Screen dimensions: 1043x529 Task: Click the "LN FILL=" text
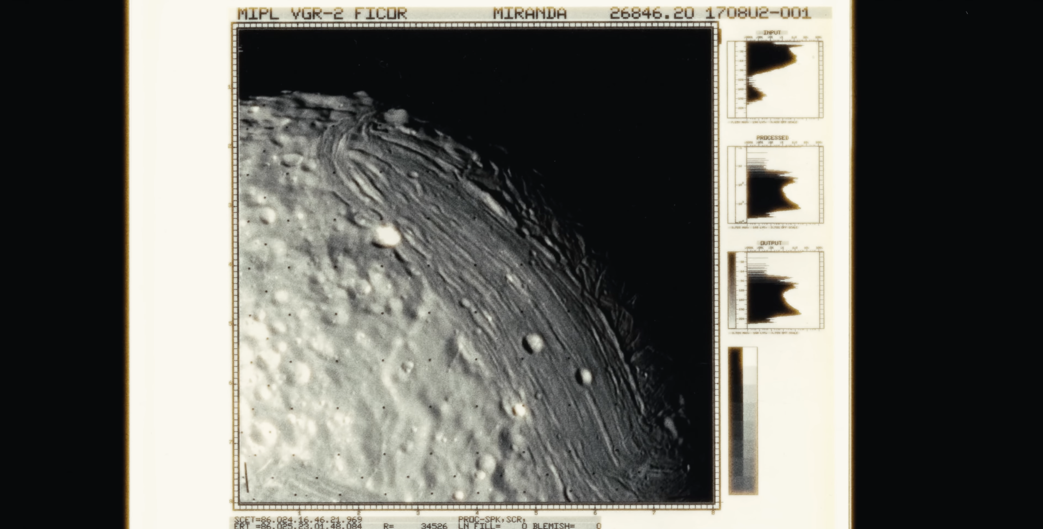click(x=479, y=526)
